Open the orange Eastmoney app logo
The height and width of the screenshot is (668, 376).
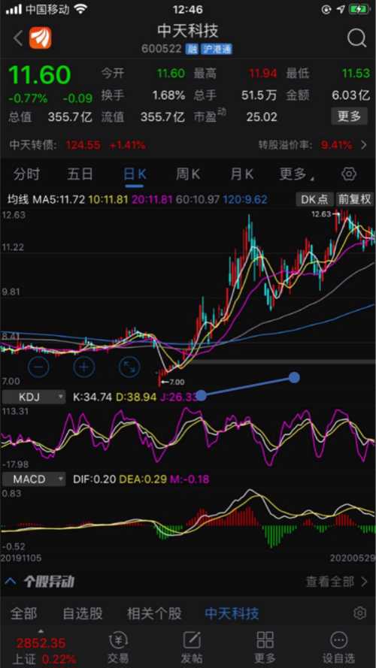[x=40, y=38]
